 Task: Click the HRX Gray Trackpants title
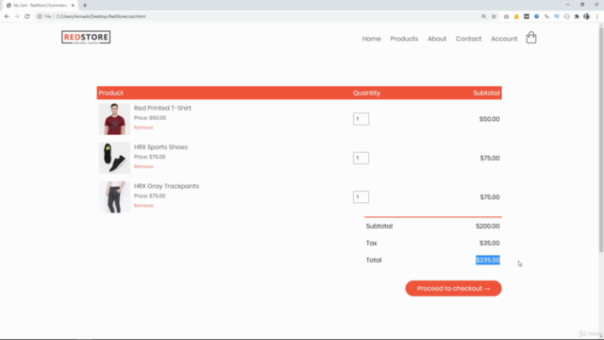click(x=166, y=186)
